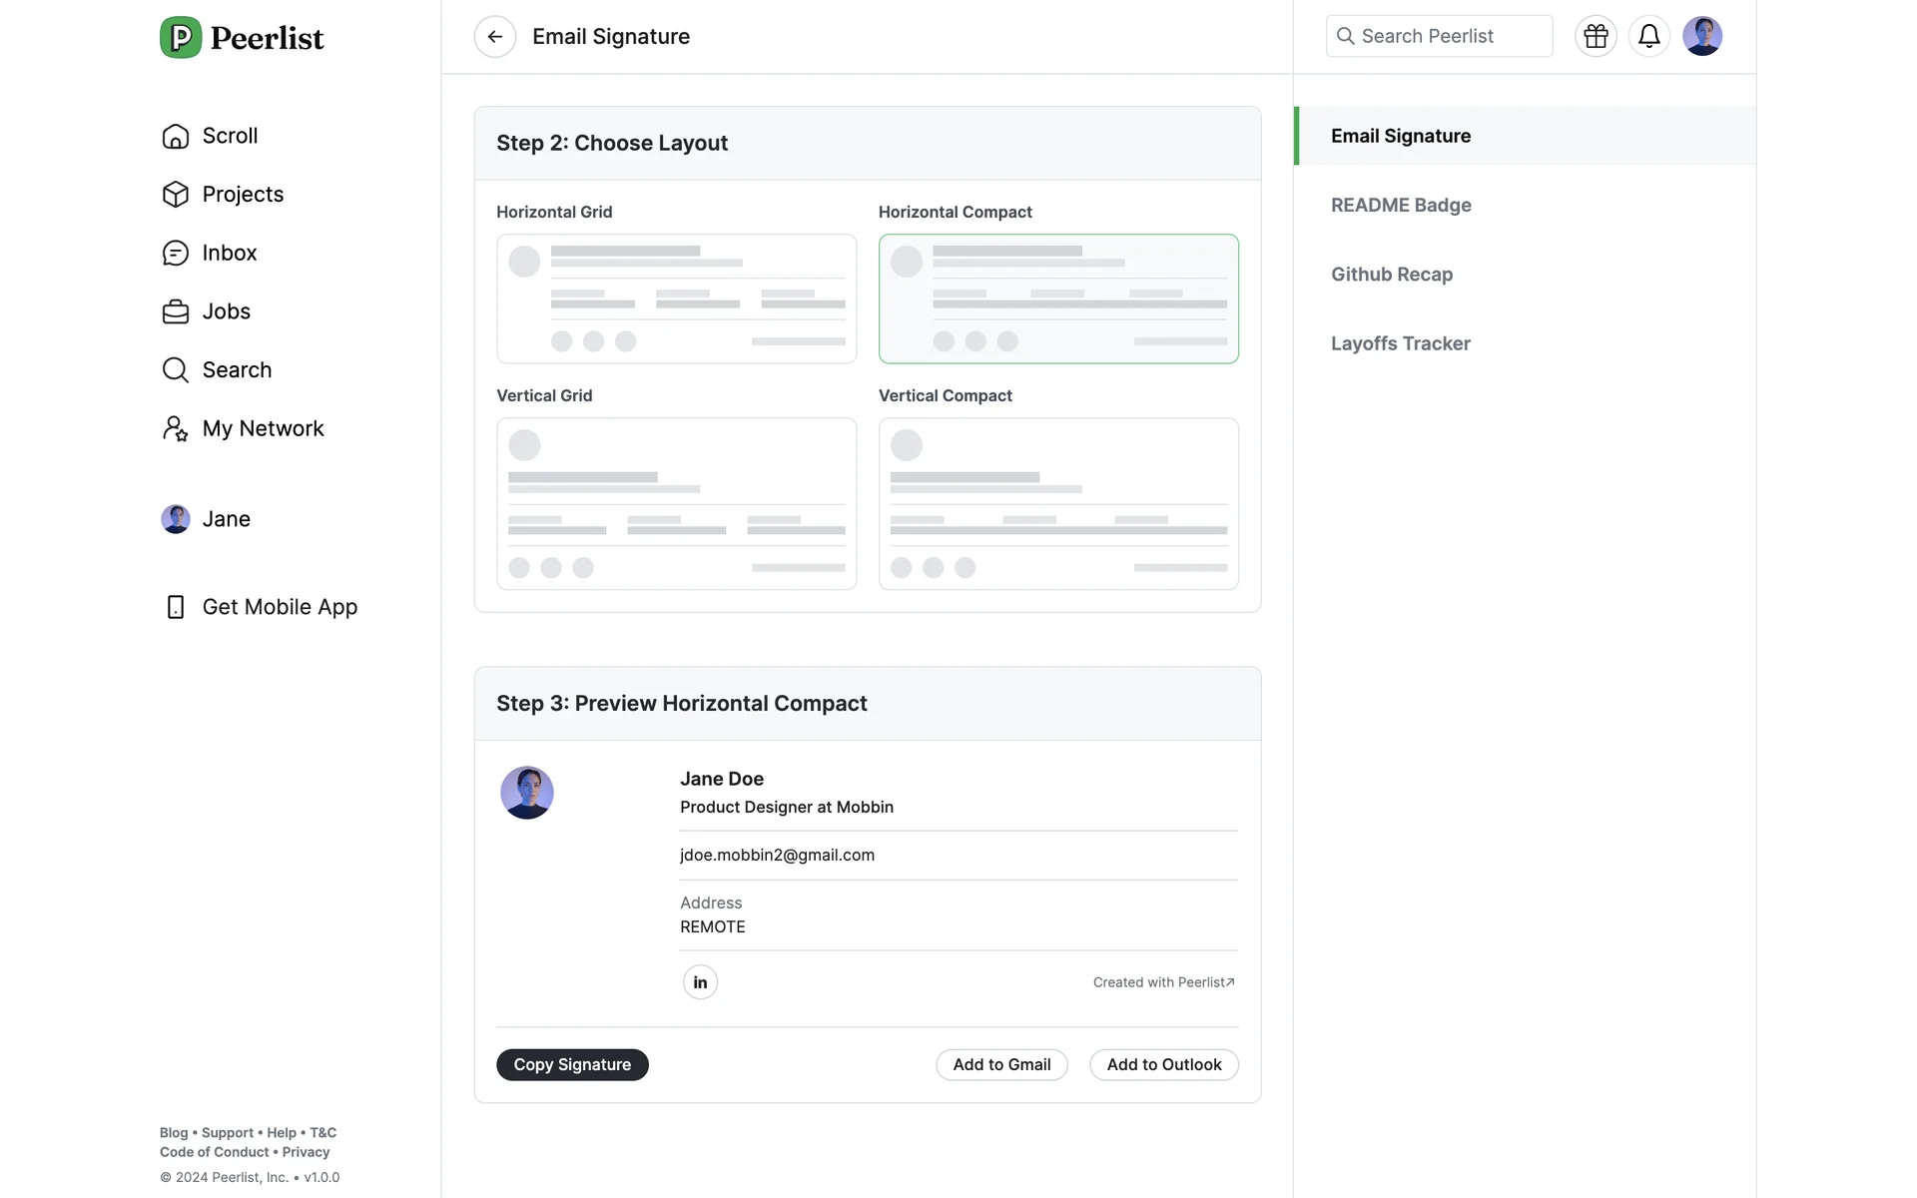Screen dimensions: 1917x1198
Task: Open profile avatar menu at top right
Action: pos(1701,37)
